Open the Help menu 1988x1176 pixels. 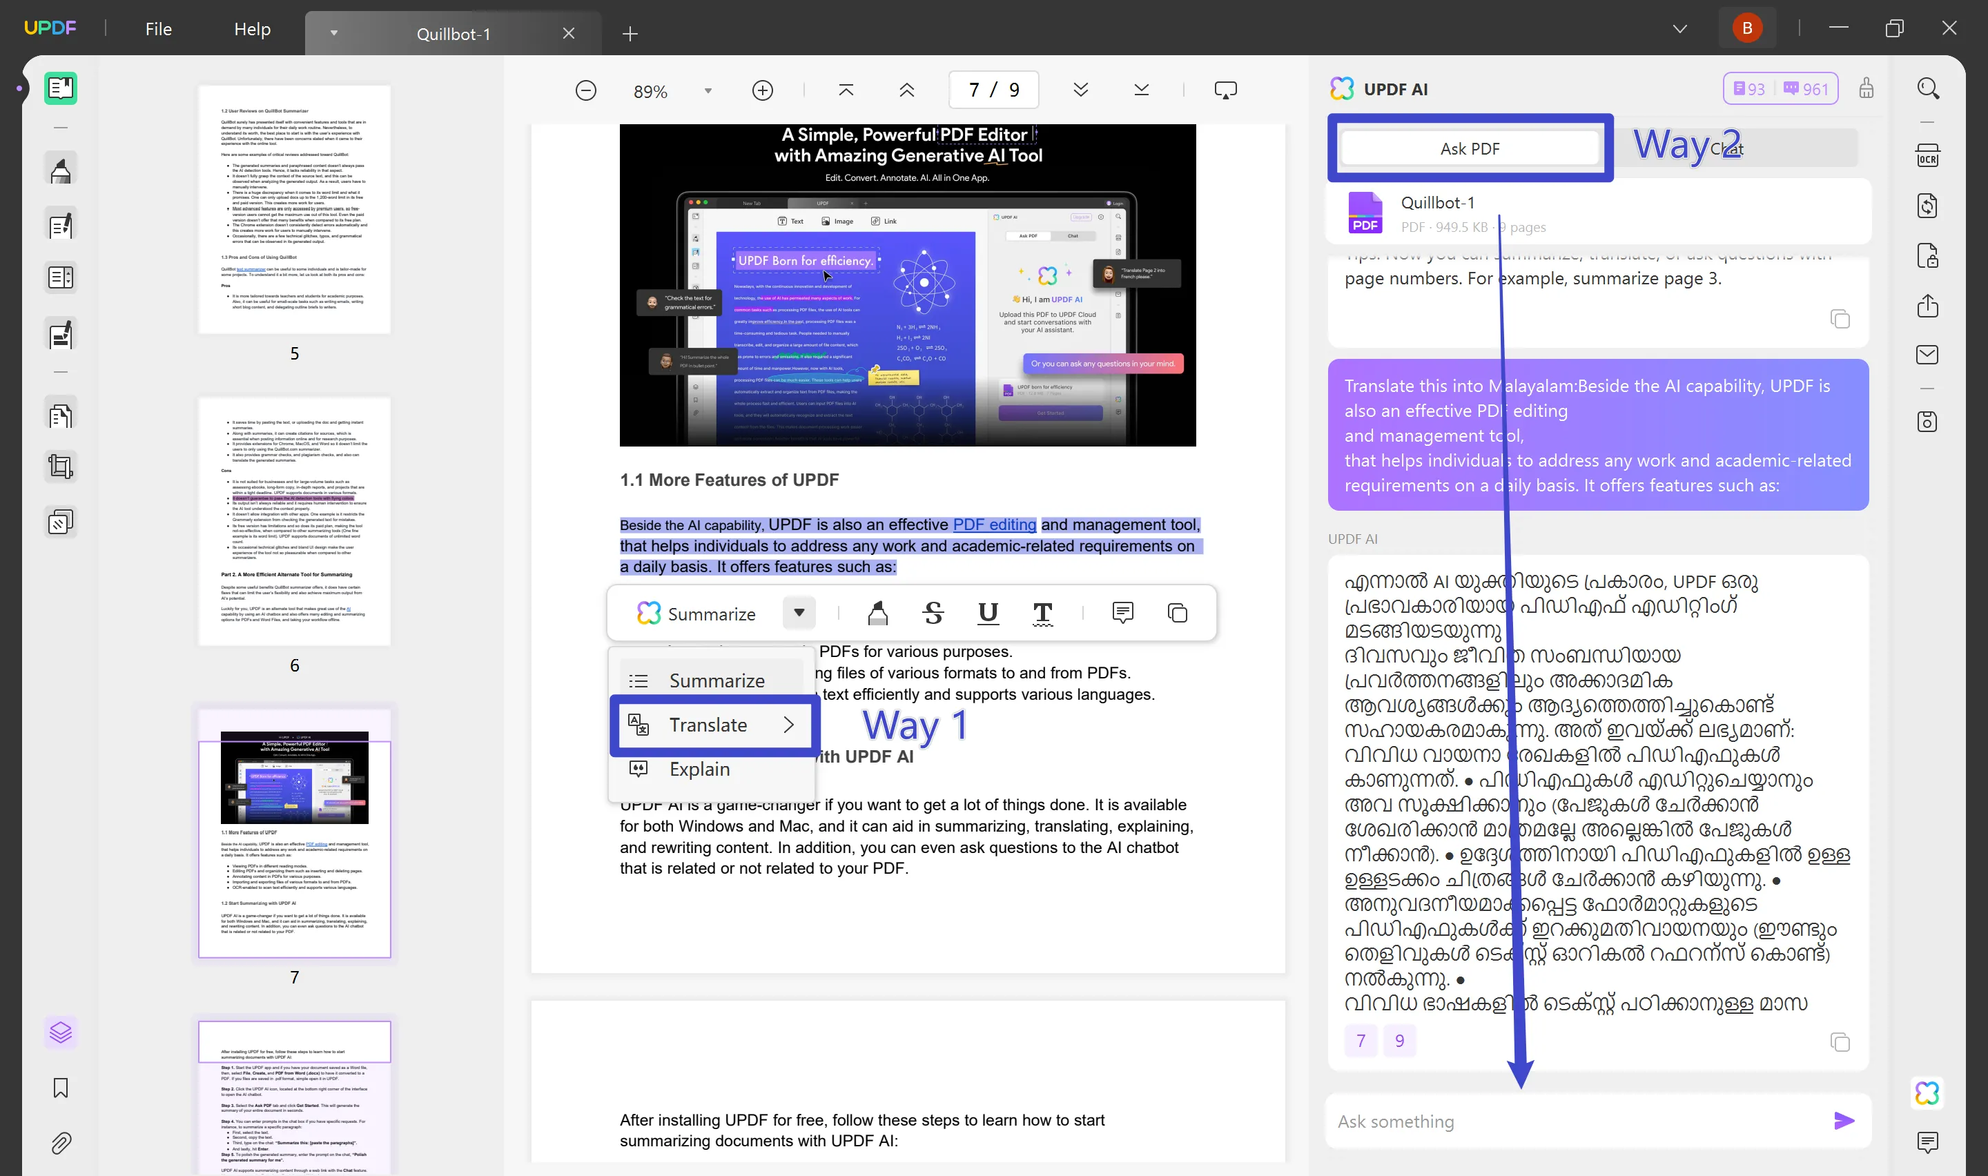pyautogui.click(x=252, y=29)
